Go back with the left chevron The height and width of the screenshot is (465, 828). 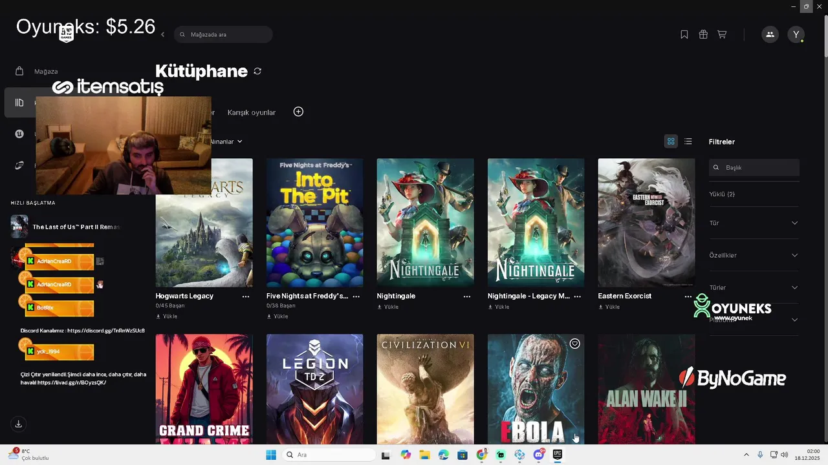[x=162, y=34]
